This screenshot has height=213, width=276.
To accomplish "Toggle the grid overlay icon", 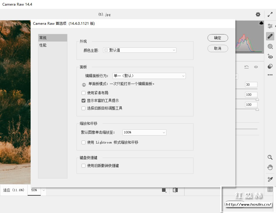I will point(270,189).
